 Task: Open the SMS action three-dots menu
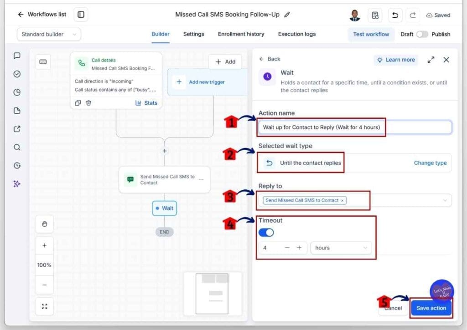click(201, 180)
